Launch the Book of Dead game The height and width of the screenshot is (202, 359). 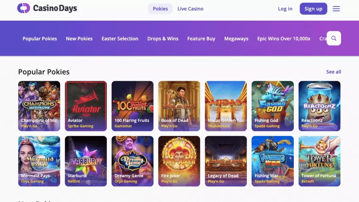(179, 106)
